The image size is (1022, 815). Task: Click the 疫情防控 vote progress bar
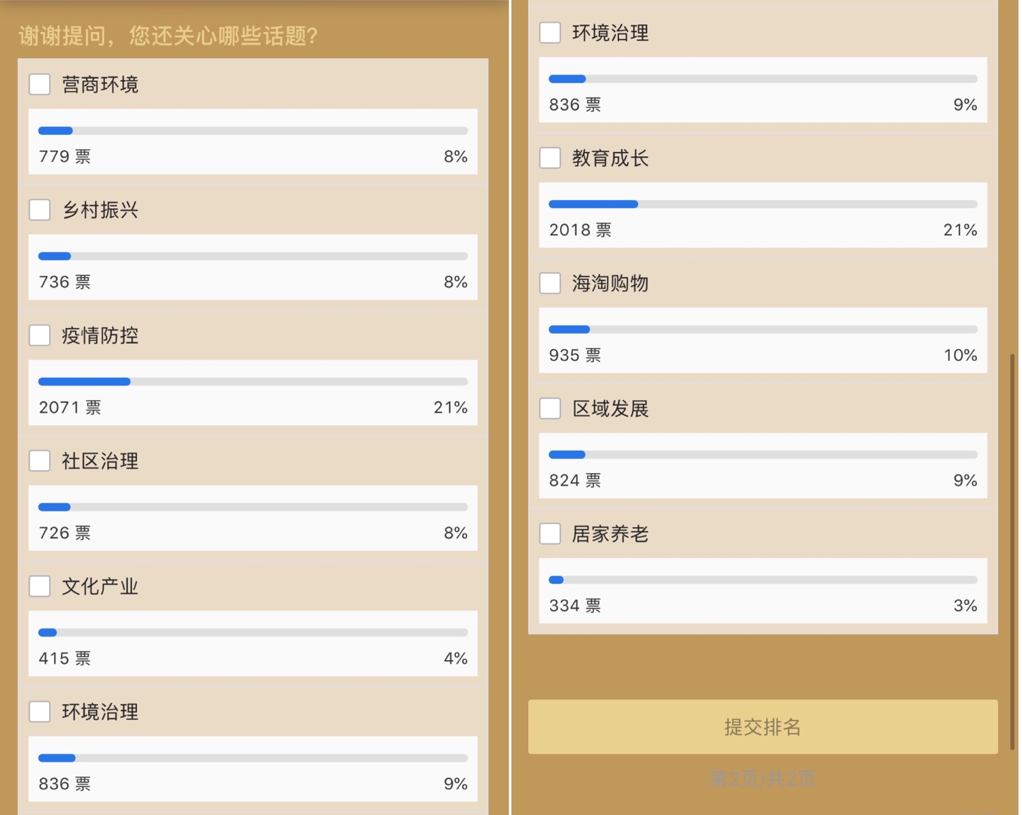pyautogui.click(x=253, y=382)
